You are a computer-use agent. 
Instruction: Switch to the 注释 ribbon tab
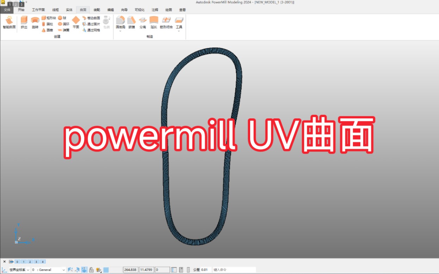pos(155,10)
